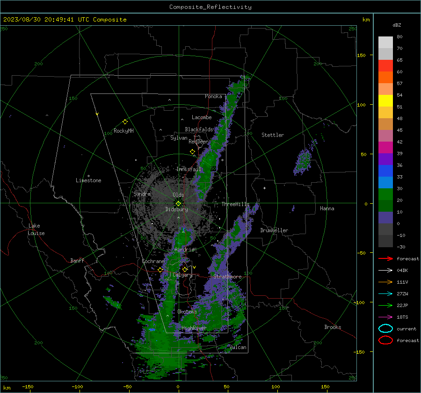Select the orange 111V arrow icon
Screen dimensions: 421x393
tap(385, 282)
